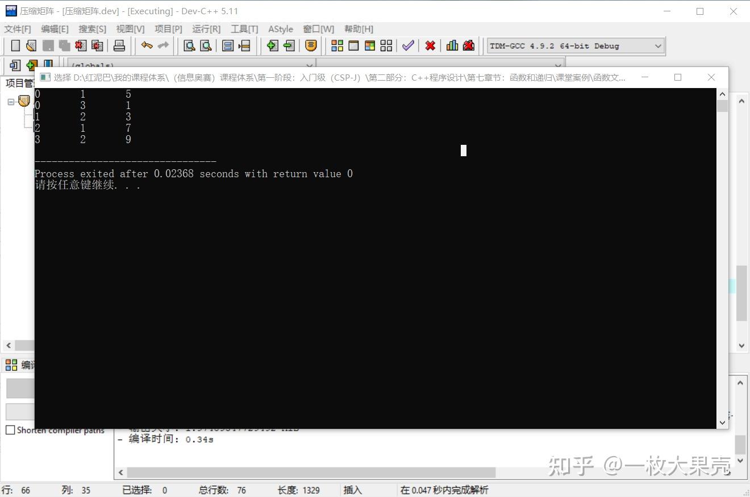750x497 pixels.
Task: Click the Syntax check checkmark icon
Action: (408, 45)
